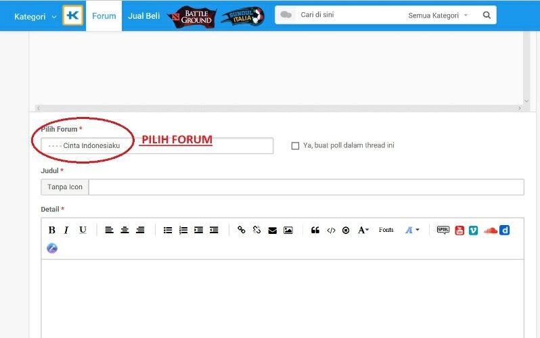540x338 pixels.
Task: Click the circled-x noparse icon
Action: pyautogui.click(x=346, y=231)
